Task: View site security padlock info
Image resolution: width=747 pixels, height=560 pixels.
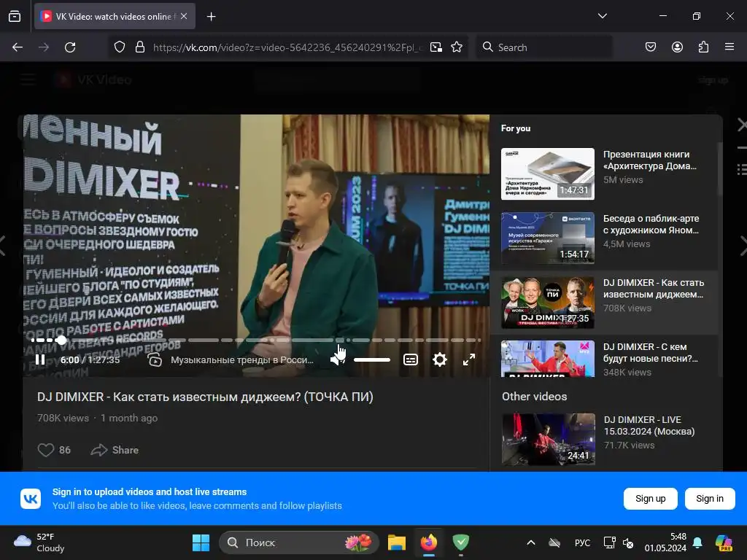Action: click(x=139, y=47)
